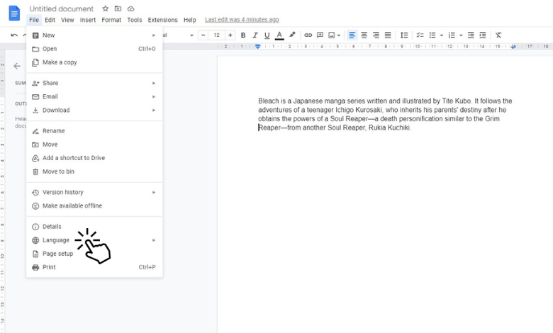Set left text alignment

[x=352, y=35]
